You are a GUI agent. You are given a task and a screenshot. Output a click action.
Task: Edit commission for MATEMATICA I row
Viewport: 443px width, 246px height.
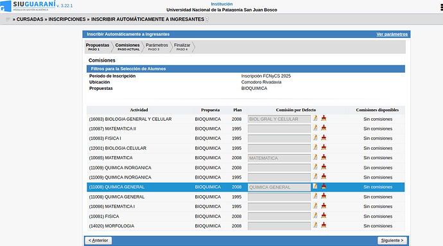(315, 206)
